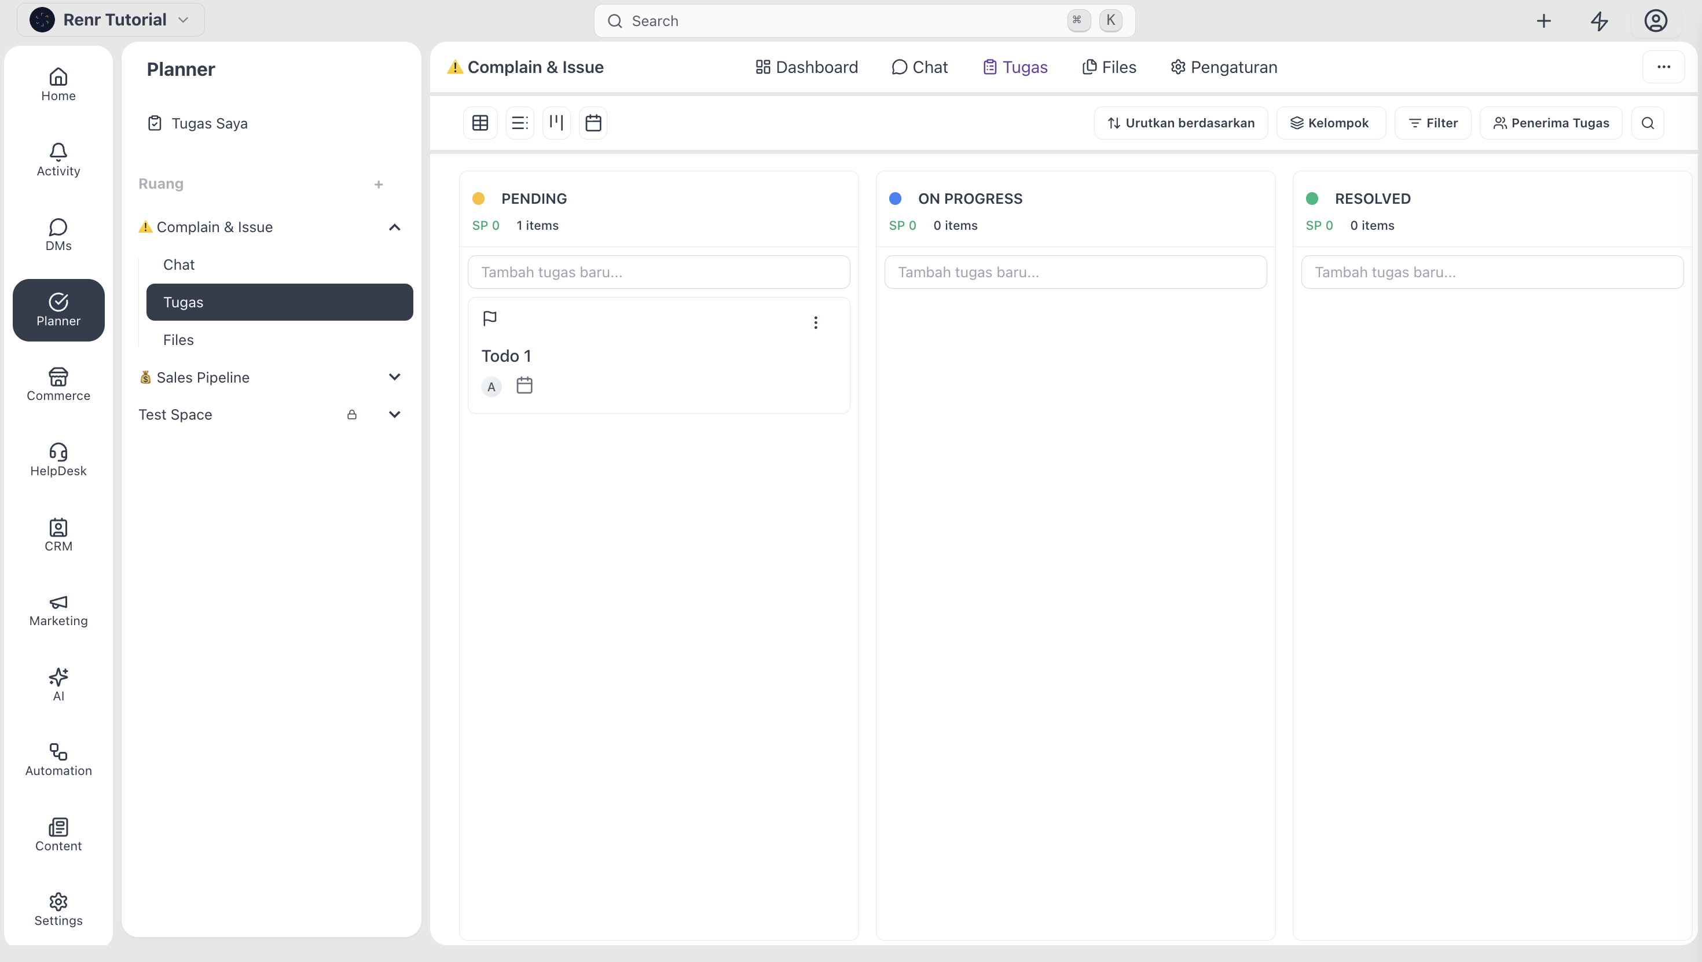Set due date via Todo 1 calendar icon
1702x962 pixels.
tap(524, 385)
